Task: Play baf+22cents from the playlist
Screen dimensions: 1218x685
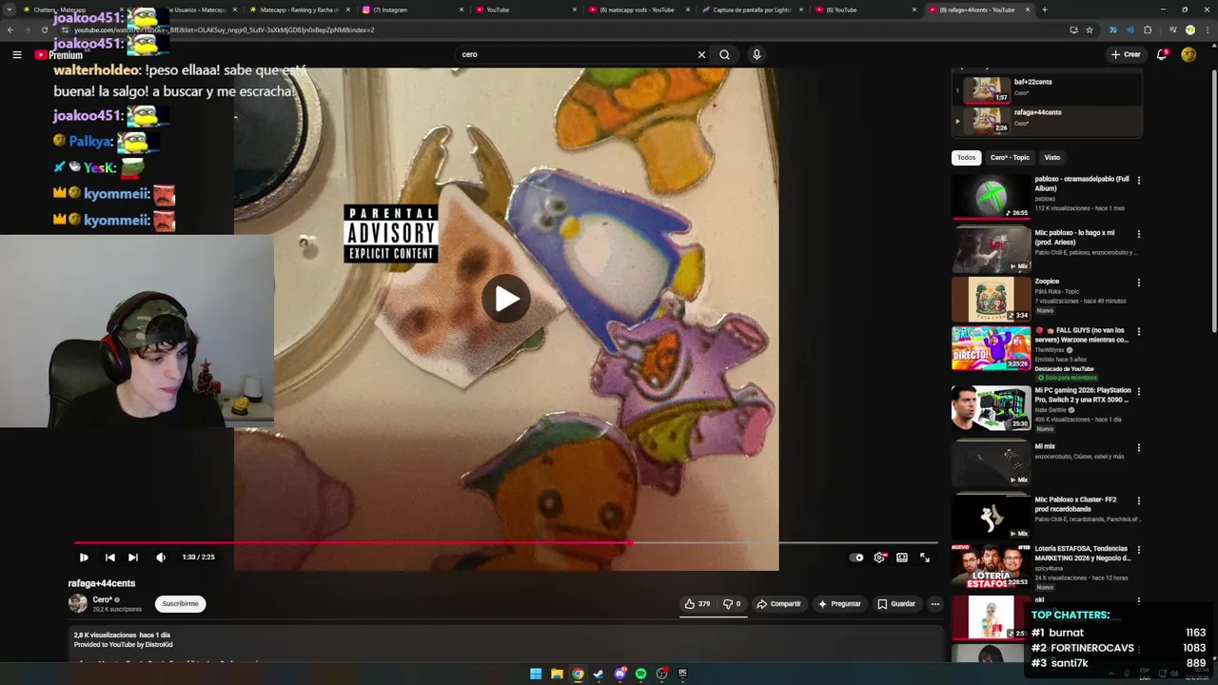Action: pos(1047,90)
